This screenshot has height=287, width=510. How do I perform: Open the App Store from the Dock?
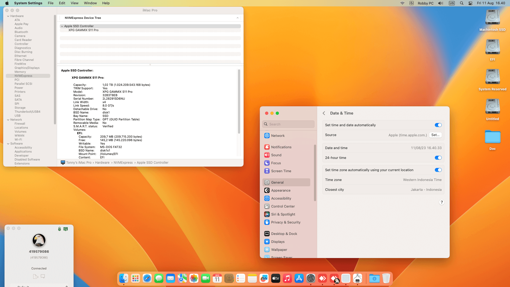pos(299,278)
